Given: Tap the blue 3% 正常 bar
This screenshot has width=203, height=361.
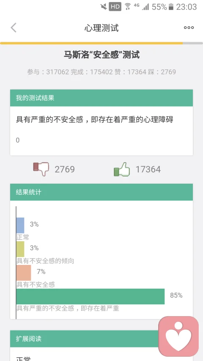Looking at the screenshot, I should pos(20,225).
